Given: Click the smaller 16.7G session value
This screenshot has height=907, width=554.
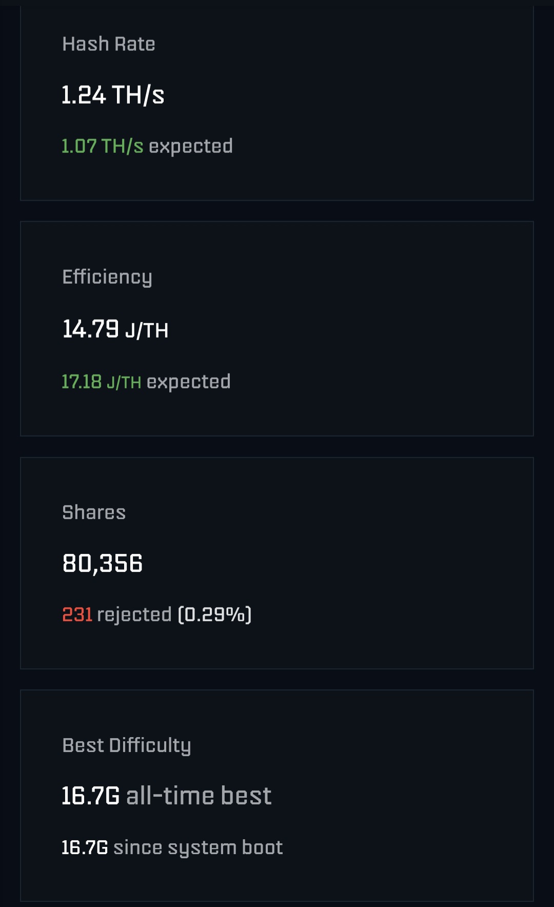Looking at the screenshot, I should tap(85, 847).
